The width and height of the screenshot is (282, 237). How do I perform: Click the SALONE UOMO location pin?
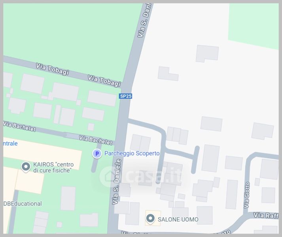click(150, 219)
